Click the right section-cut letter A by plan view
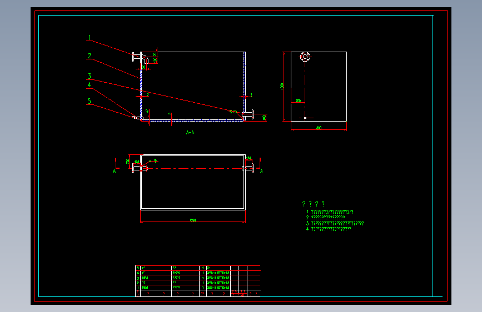482x312 pixels. pyautogui.click(x=261, y=171)
